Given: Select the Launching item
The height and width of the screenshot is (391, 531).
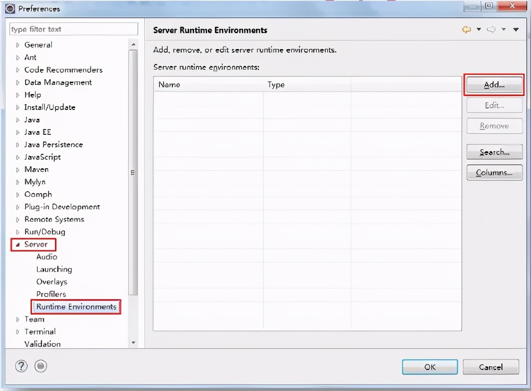Looking at the screenshot, I should pos(54,269).
